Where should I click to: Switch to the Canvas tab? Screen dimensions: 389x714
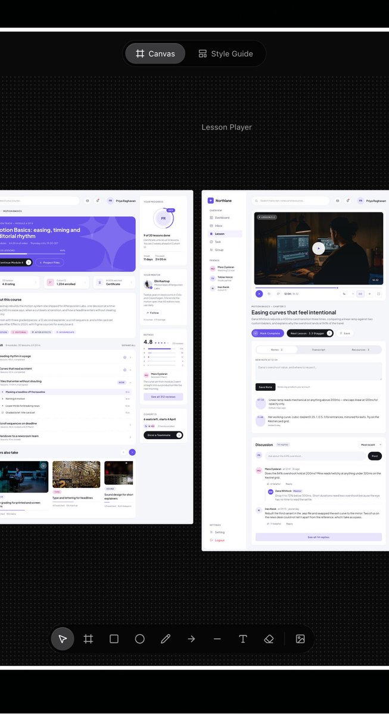(x=155, y=54)
